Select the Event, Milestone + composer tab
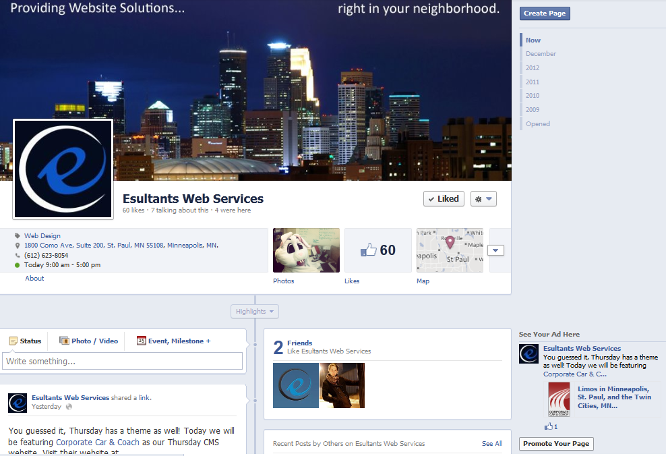This screenshot has width=666, height=456. coord(174,341)
